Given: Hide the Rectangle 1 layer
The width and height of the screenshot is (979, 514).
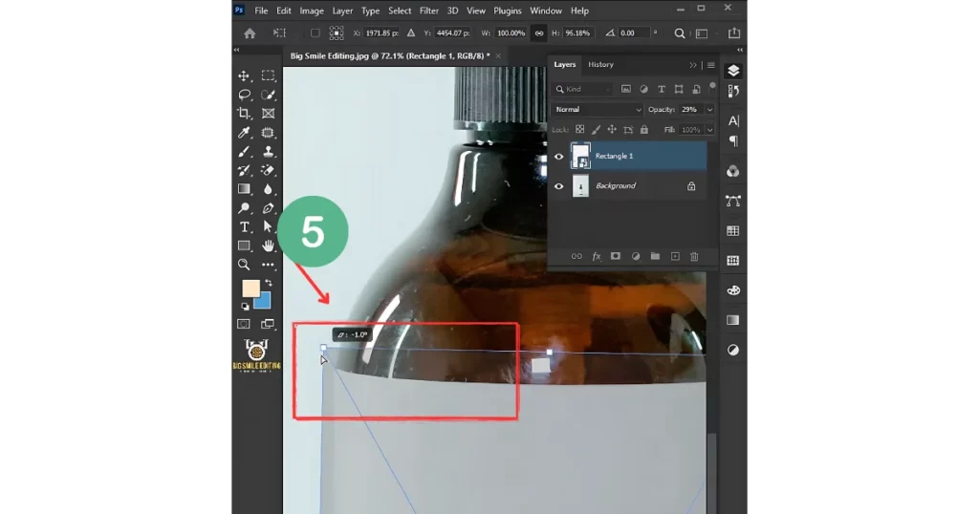Looking at the screenshot, I should [558, 157].
